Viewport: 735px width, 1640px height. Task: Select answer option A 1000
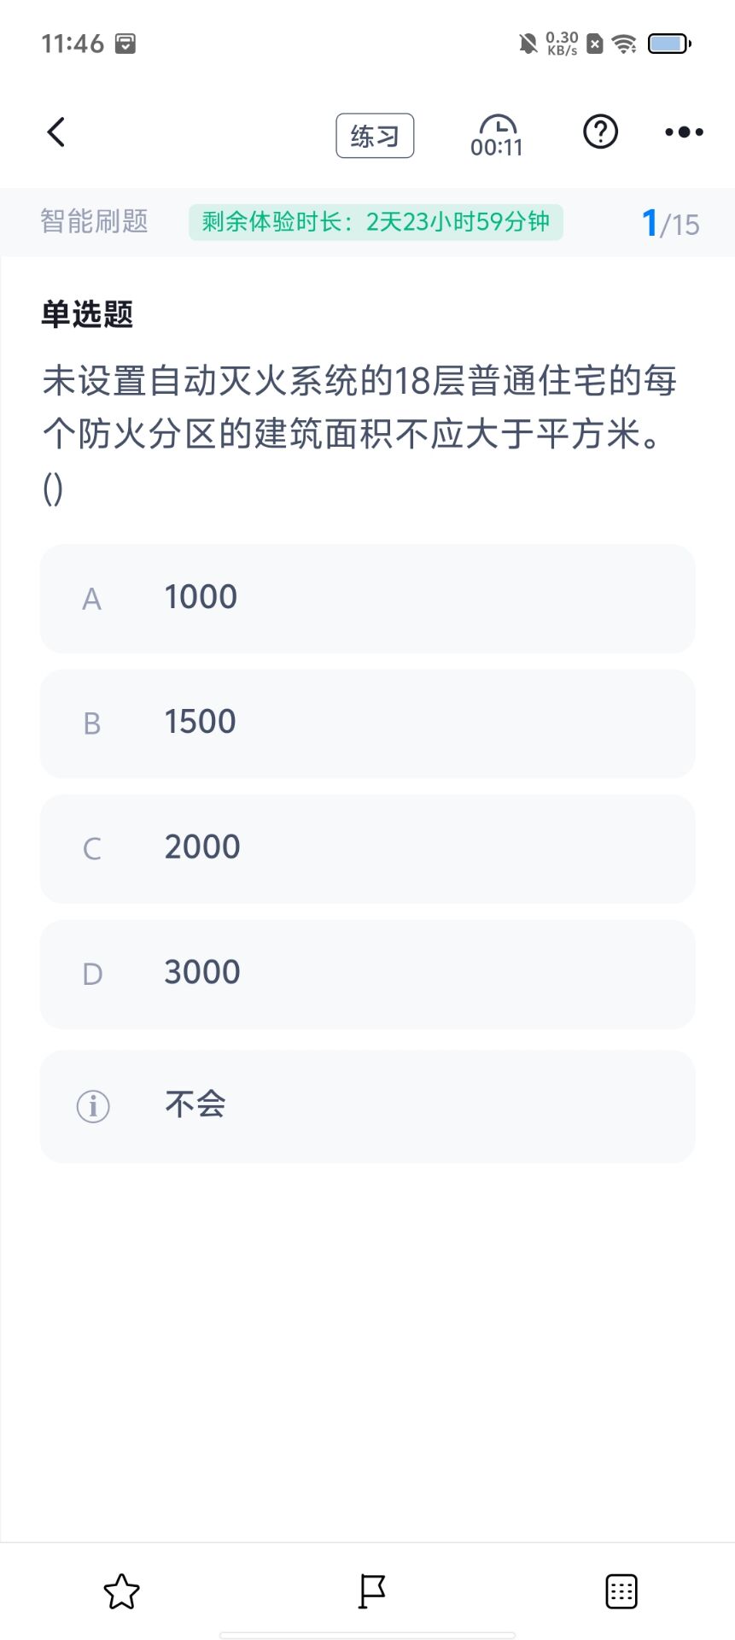[x=368, y=599]
